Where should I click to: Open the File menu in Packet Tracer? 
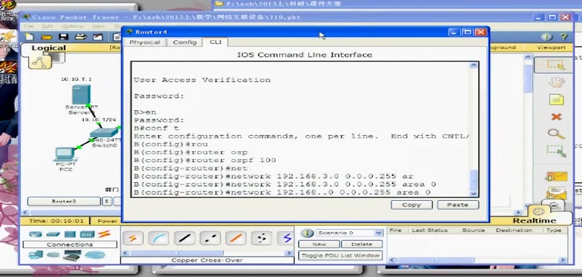[28, 26]
